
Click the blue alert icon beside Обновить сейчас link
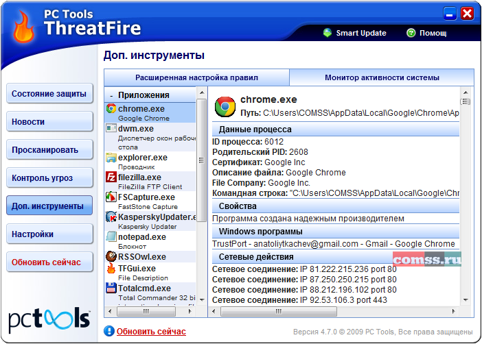click(109, 331)
